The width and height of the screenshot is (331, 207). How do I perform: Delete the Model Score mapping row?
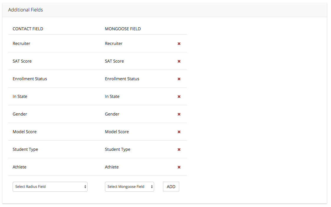point(179,132)
